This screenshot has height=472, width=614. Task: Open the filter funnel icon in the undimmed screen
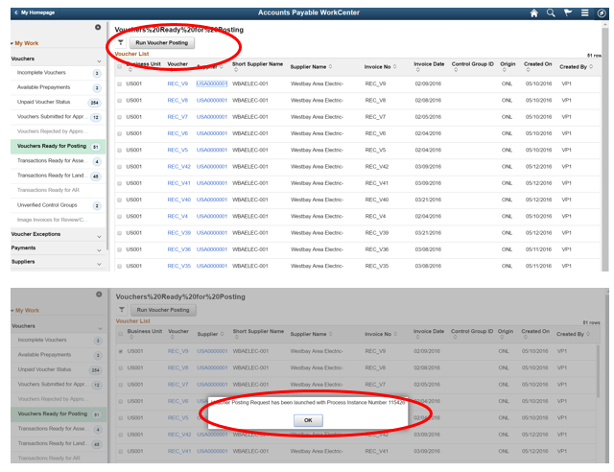pos(121,42)
